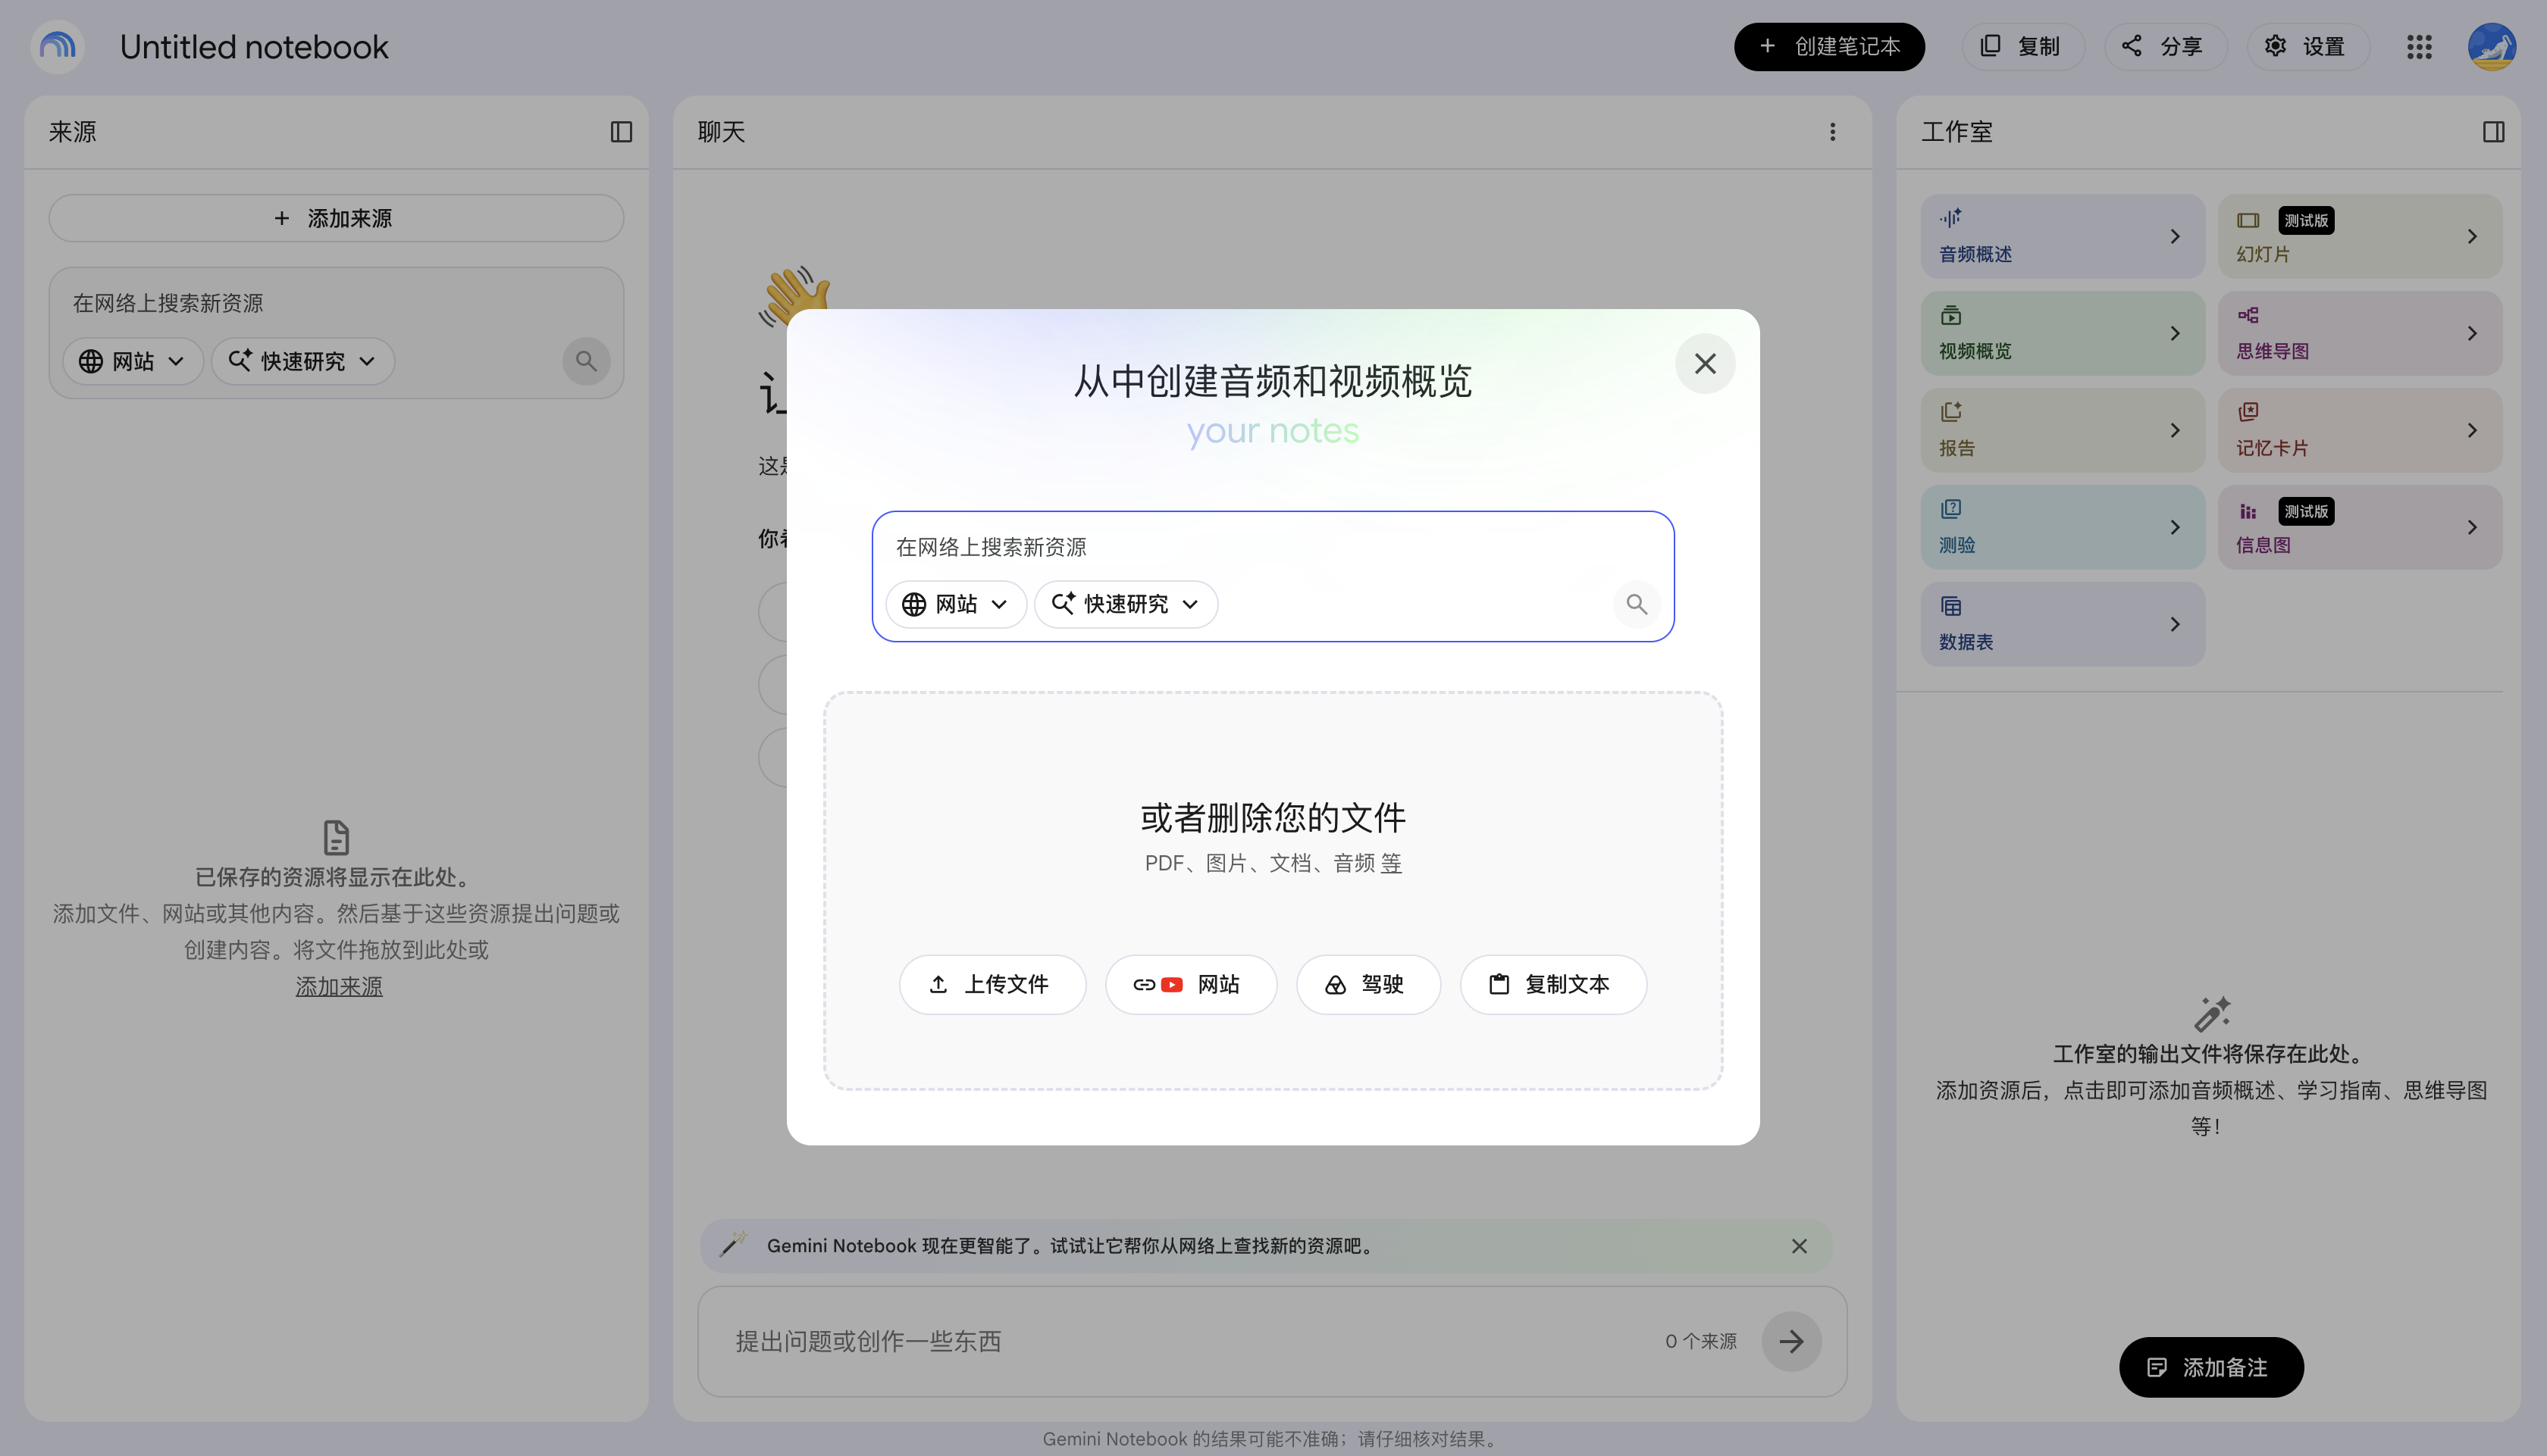Click the 复制 button in header

click(x=2022, y=47)
